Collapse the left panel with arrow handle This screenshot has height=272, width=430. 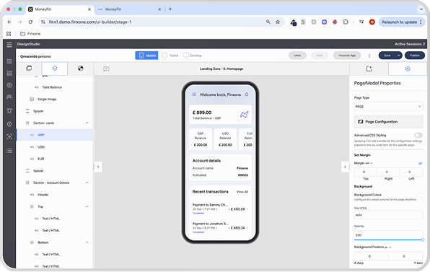(98, 167)
